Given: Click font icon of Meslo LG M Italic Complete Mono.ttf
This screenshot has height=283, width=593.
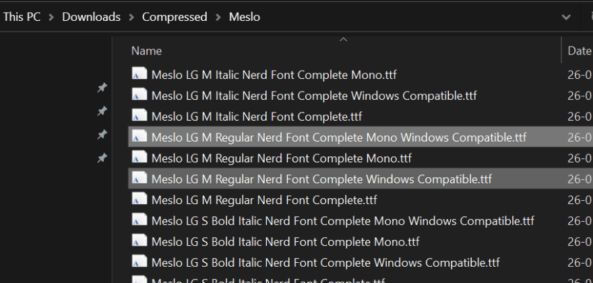Looking at the screenshot, I should tap(139, 73).
